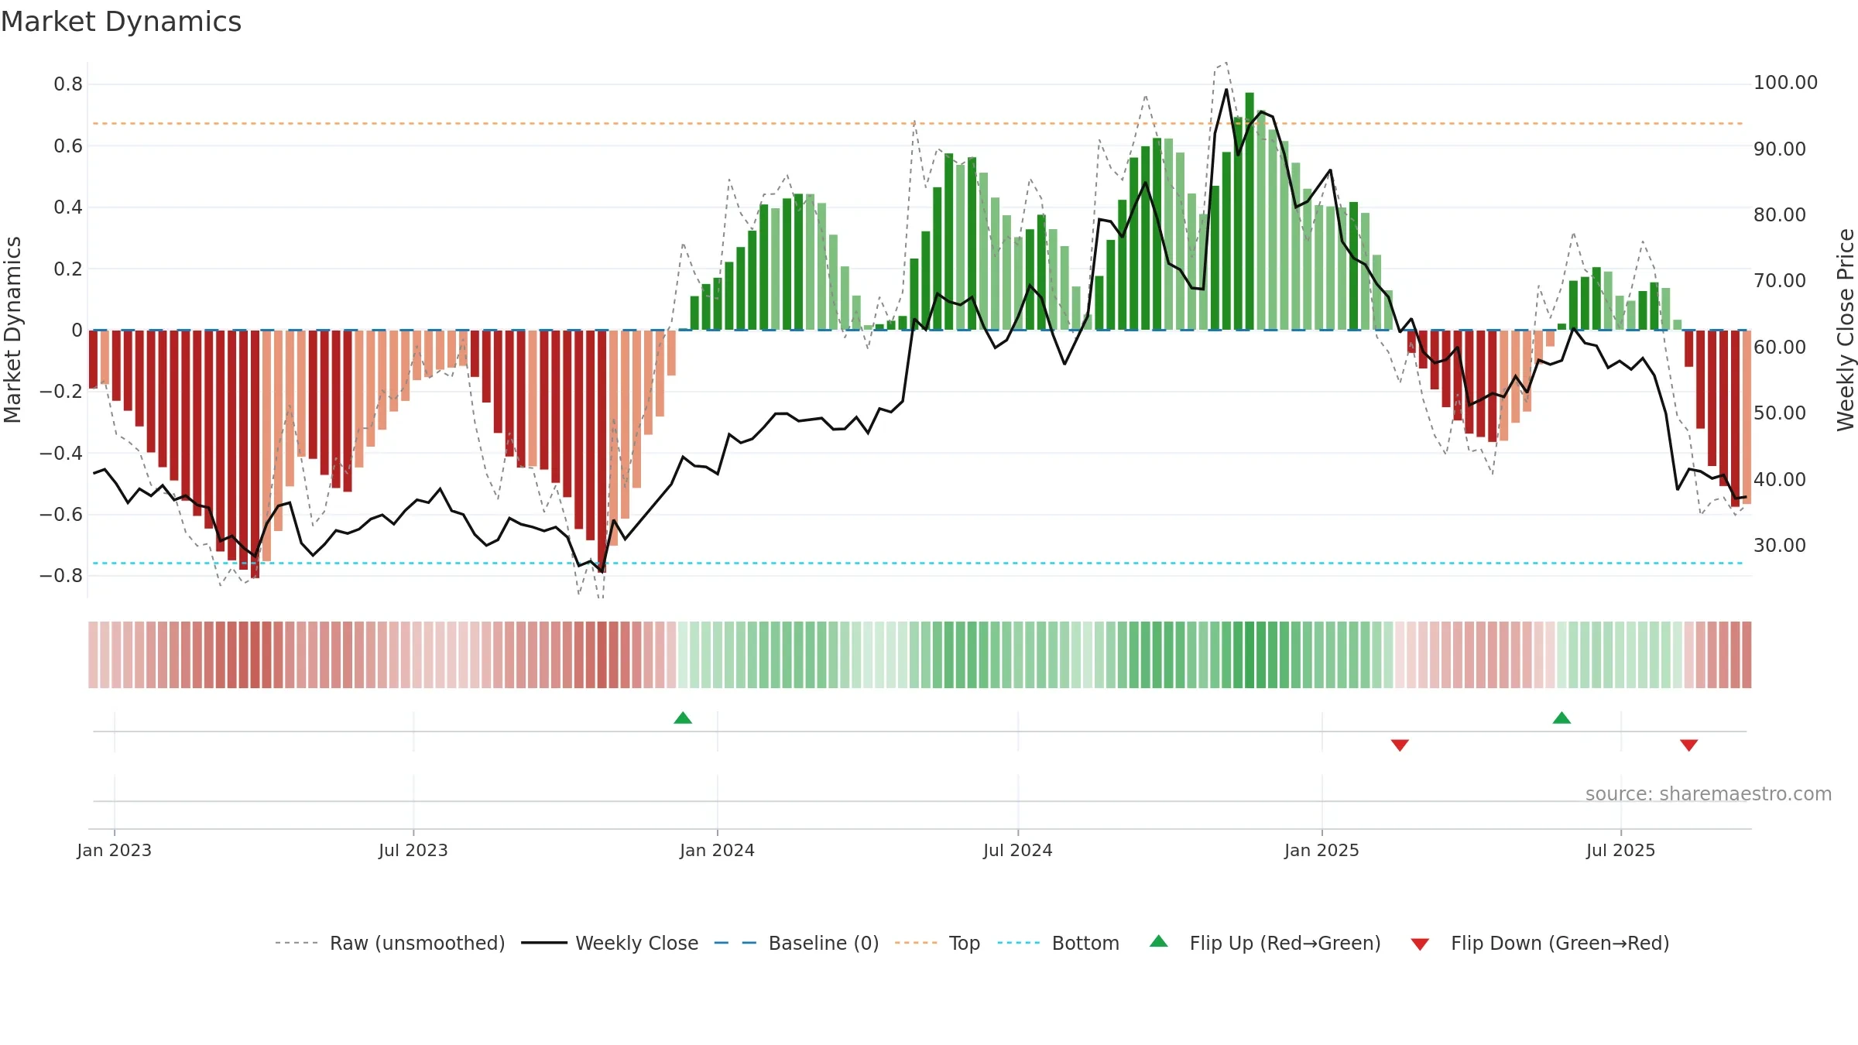
Task: Click the 0.4 left axis tick label
Action: coord(68,207)
